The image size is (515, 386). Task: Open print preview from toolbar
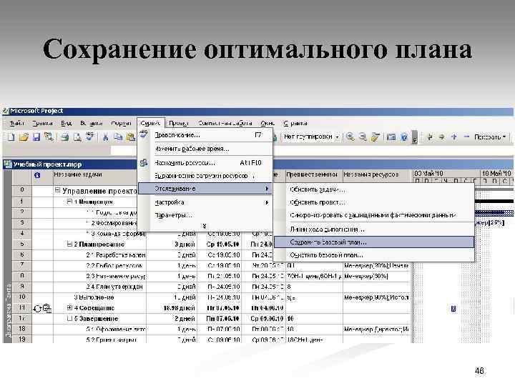pos(77,137)
